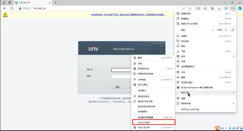This screenshot has height=131, width=243.
Task: Choose Internet 选项 in the submenu
Action: [154, 122]
